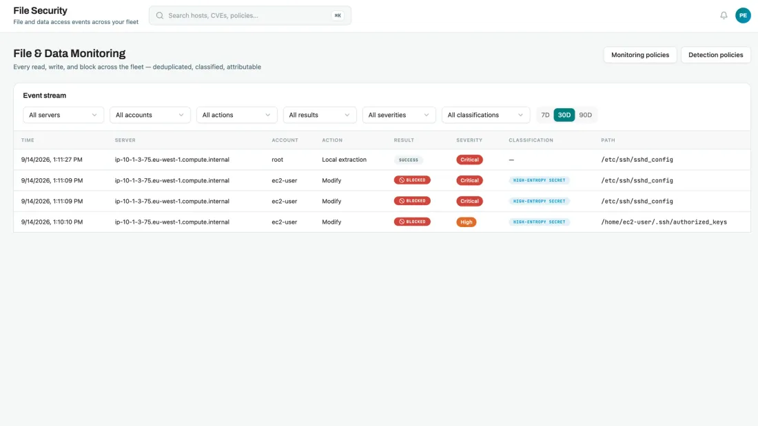This screenshot has height=426, width=758.
Task: Switch time range to 90D
Action: [586, 115]
